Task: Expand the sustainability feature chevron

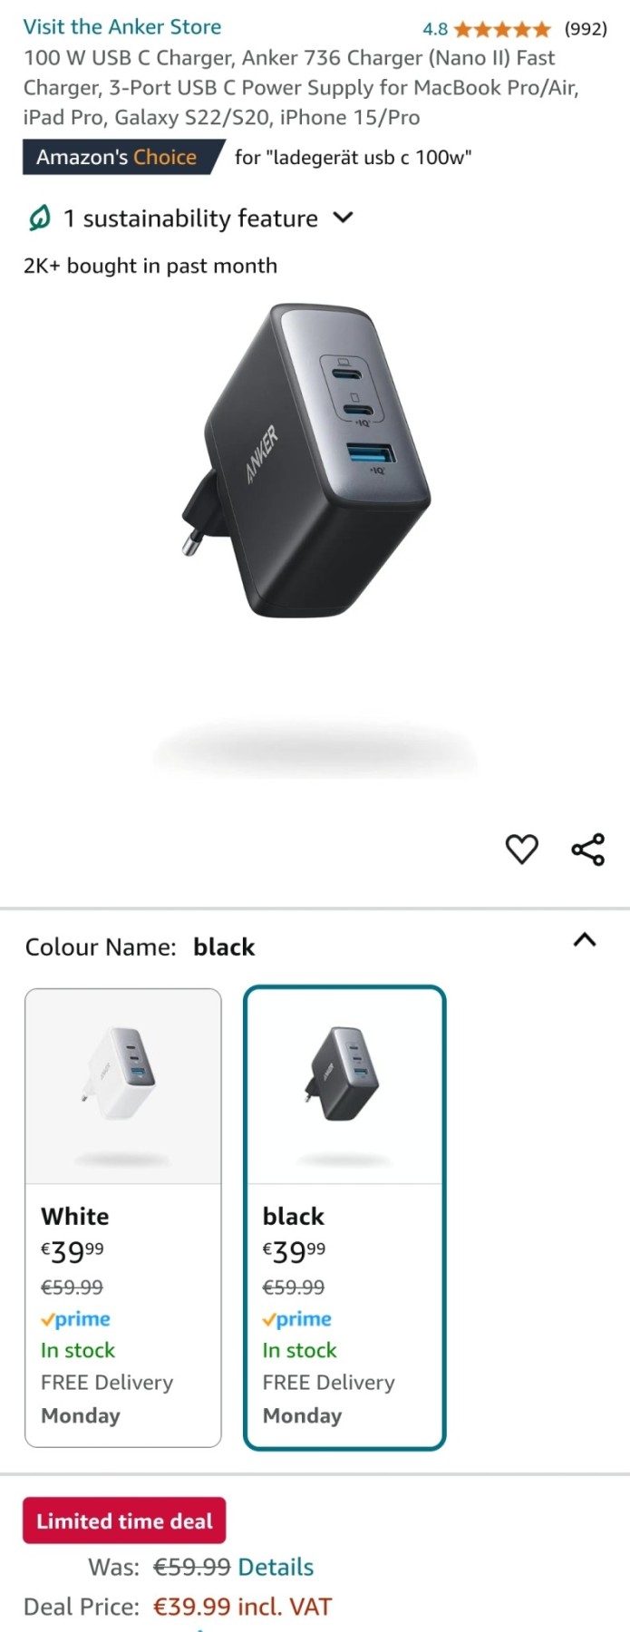Action: pyautogui.click(x=343, y=218)
